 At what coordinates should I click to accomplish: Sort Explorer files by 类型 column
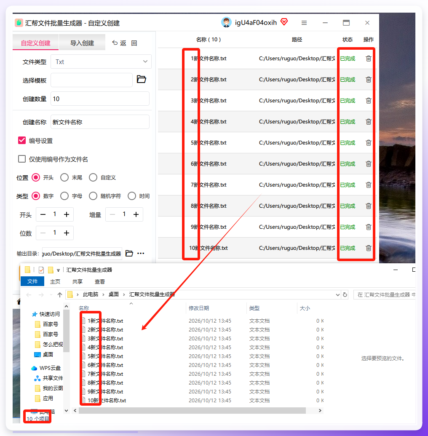coord(254,308)
